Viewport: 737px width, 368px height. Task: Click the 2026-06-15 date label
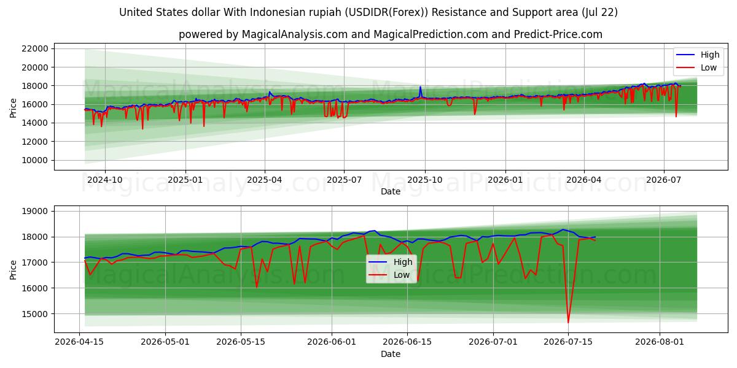click(x=407, y=342)
